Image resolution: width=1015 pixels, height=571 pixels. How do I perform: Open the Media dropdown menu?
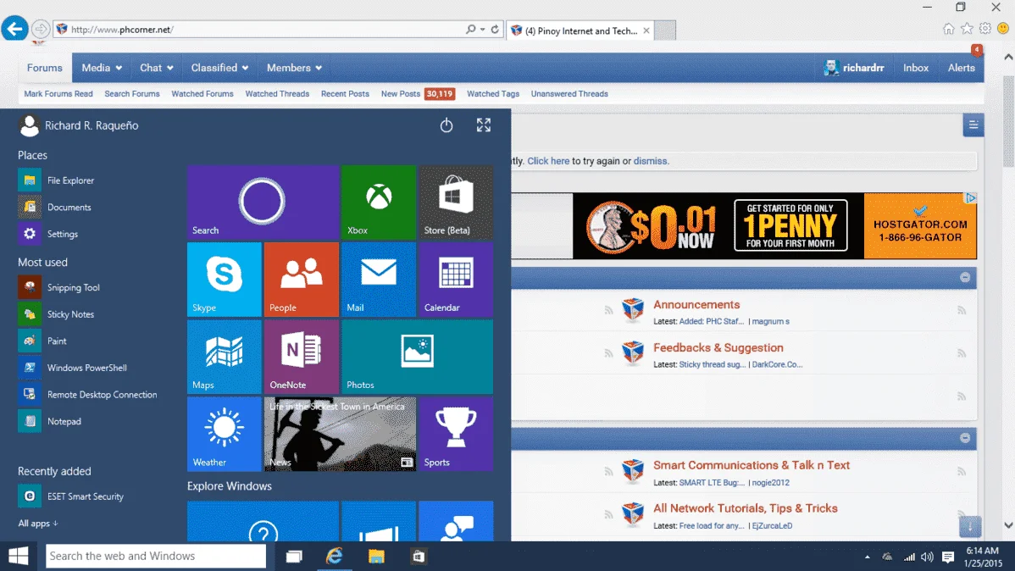(102, 68)
